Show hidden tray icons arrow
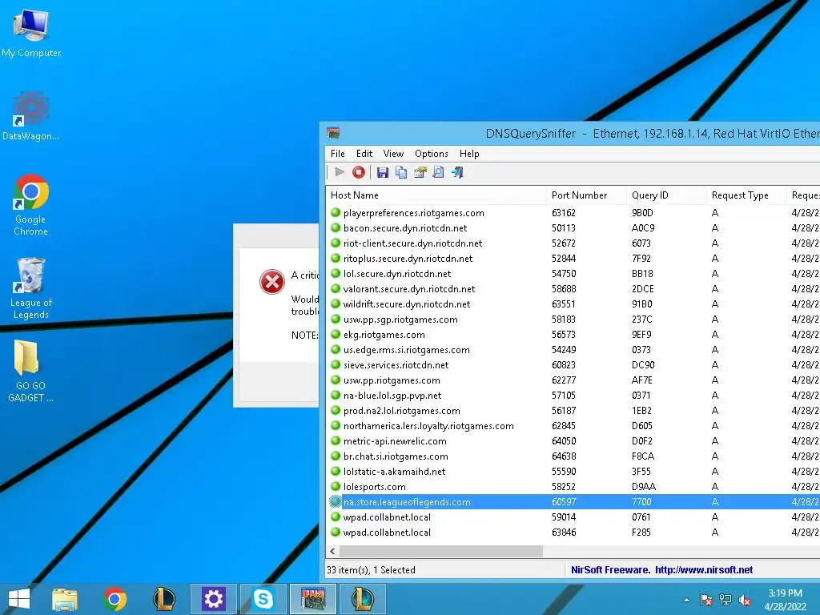The image size is (820, 615). tap(686, 600)
